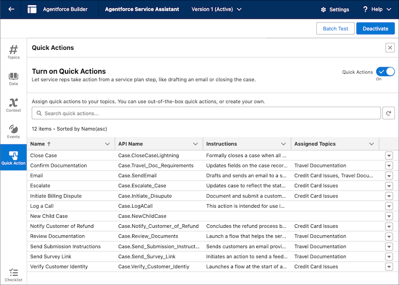399x285 pixels.
Task: Open the Version 1 (Active) dropdown
Action: (216, 9)
